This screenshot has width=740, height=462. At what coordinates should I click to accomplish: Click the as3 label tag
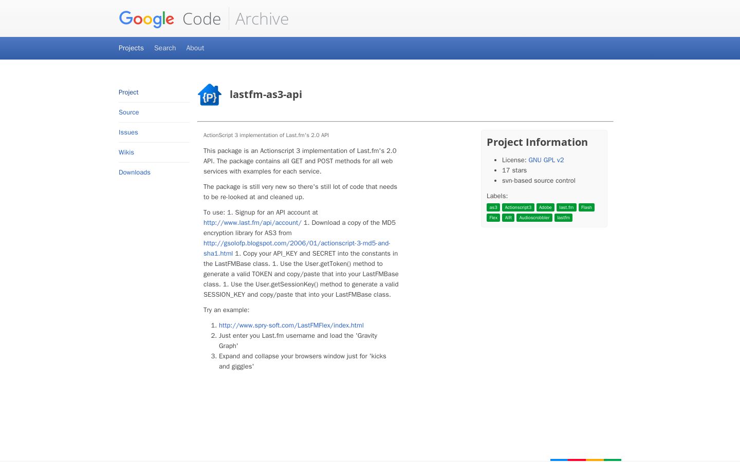coord(493,207)
